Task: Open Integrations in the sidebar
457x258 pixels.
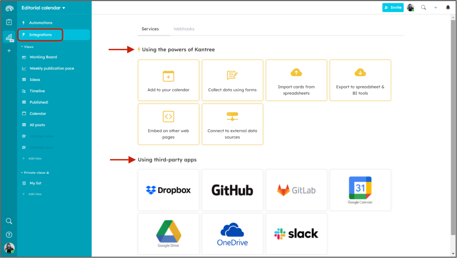Action: [x=54, y=35]
